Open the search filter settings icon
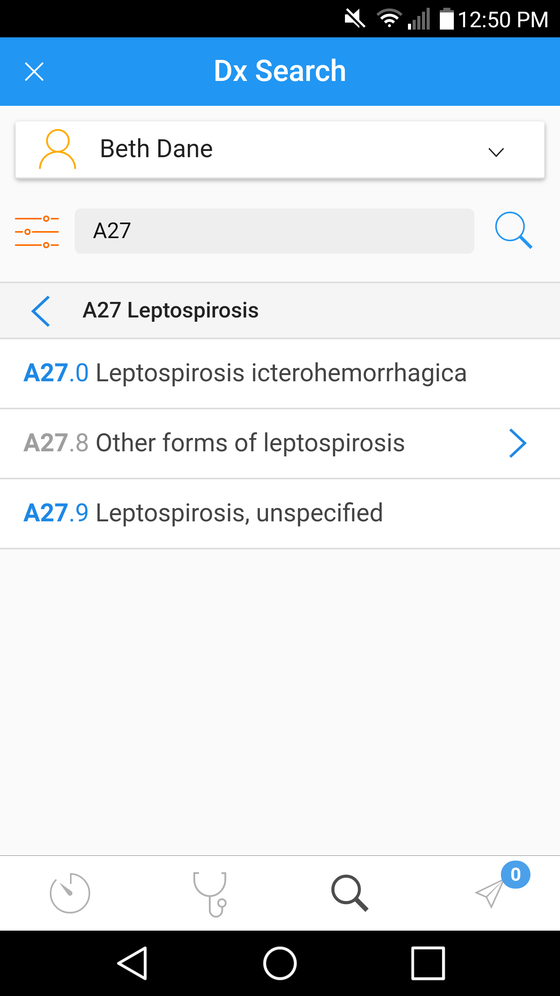This screenshot has width=560, height=996. (x=37, y=232)
